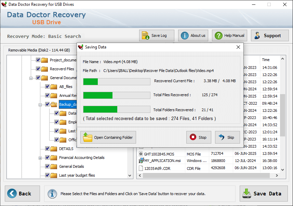Viewport: 293px width, 206px height.
Task: Click the Total Files Recovered progress bar
Action: pyautogui.click(x=117, y=95)
